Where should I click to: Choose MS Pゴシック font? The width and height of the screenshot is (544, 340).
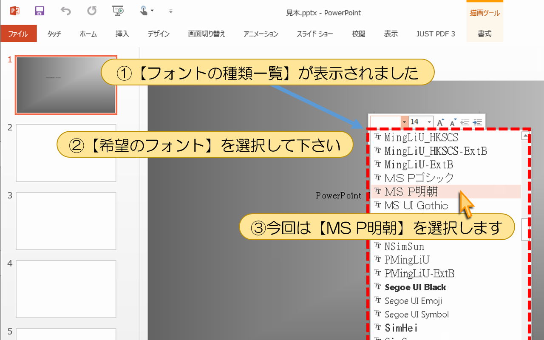[x=445, y=178]
